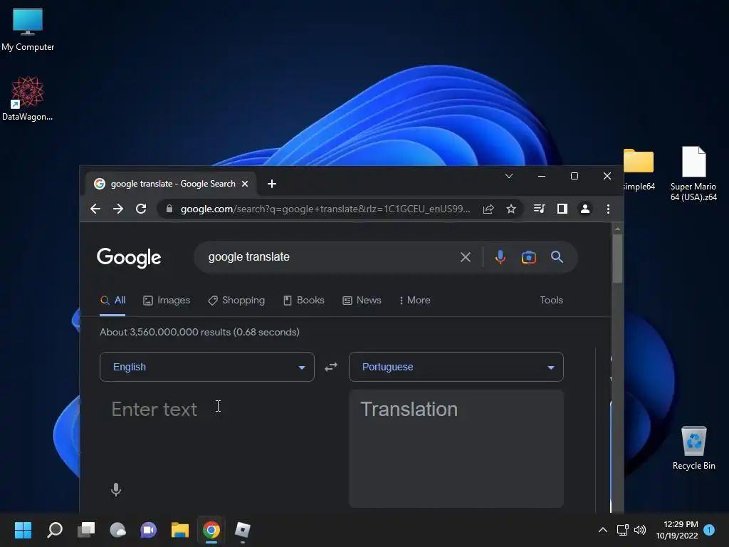Open volume tray icon
This screenshot has height=547, width=729.
(640, 530)
